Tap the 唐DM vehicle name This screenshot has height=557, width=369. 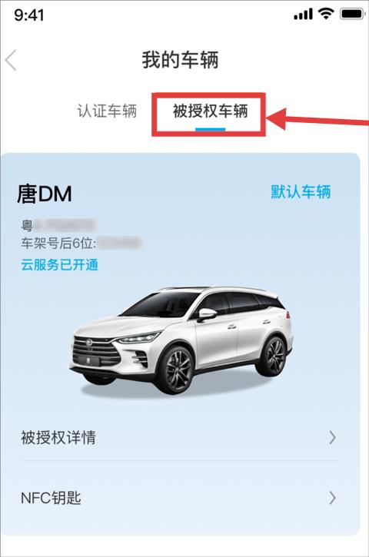(x=45, y=194)
